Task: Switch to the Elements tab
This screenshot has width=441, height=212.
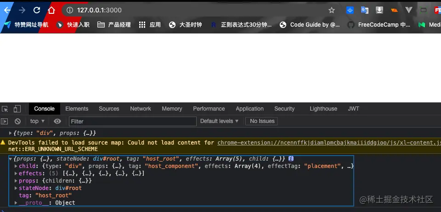Action: tap(77, 109)
